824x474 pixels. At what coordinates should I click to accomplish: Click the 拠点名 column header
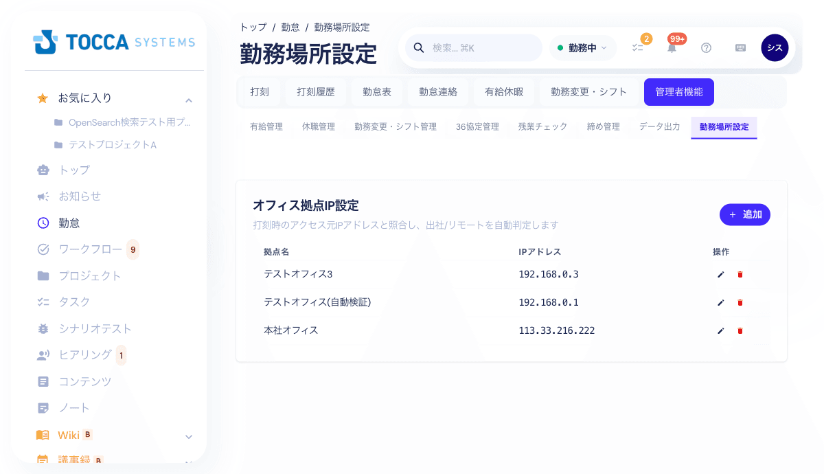tap(277, 252)
